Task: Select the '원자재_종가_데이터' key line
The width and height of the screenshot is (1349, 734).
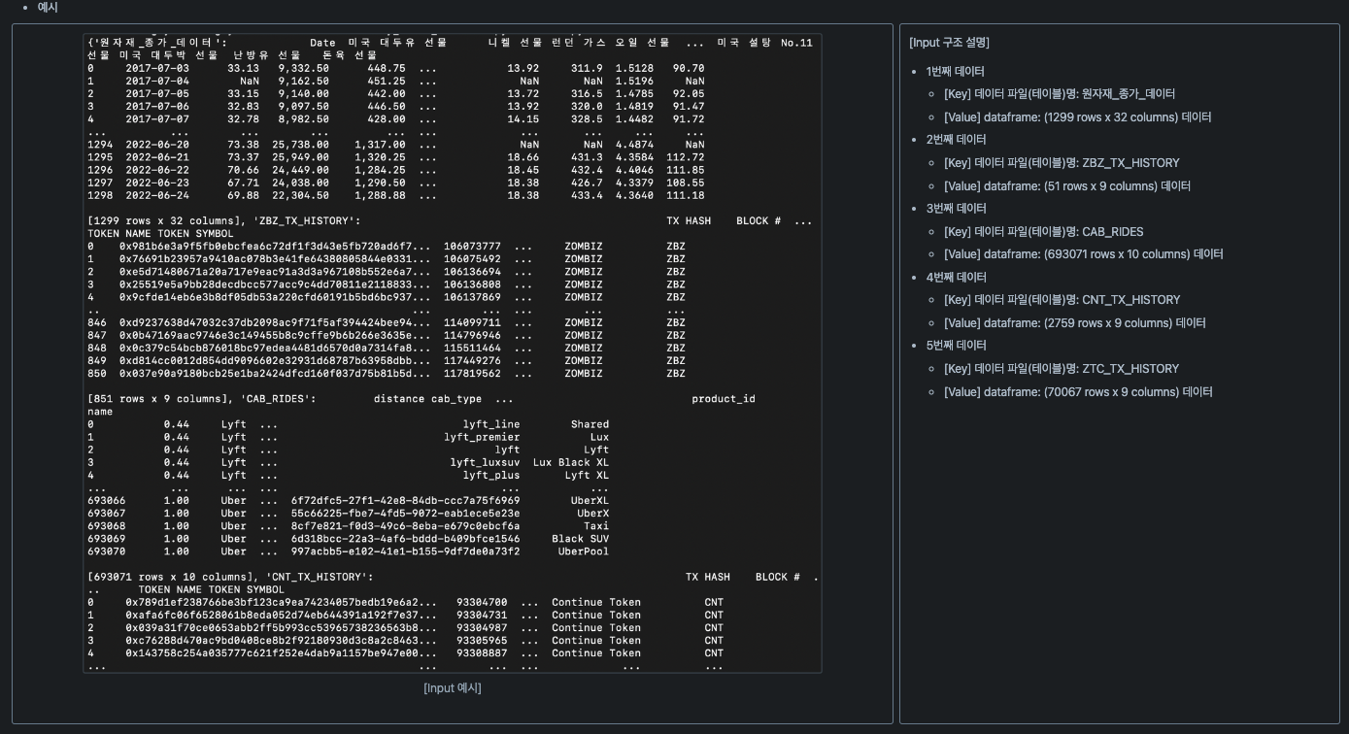Action: [x=1059, y=94]
